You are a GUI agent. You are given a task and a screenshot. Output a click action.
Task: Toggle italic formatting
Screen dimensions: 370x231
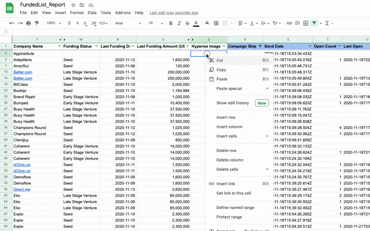coord(179,23)
